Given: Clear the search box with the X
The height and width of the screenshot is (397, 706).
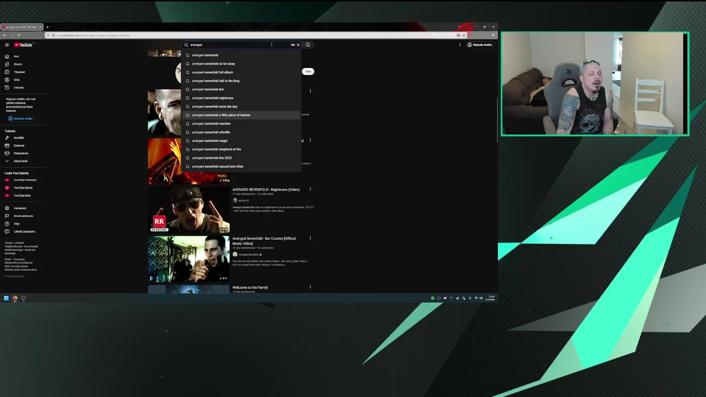Looking at the screenshot, I should point(298,45).
